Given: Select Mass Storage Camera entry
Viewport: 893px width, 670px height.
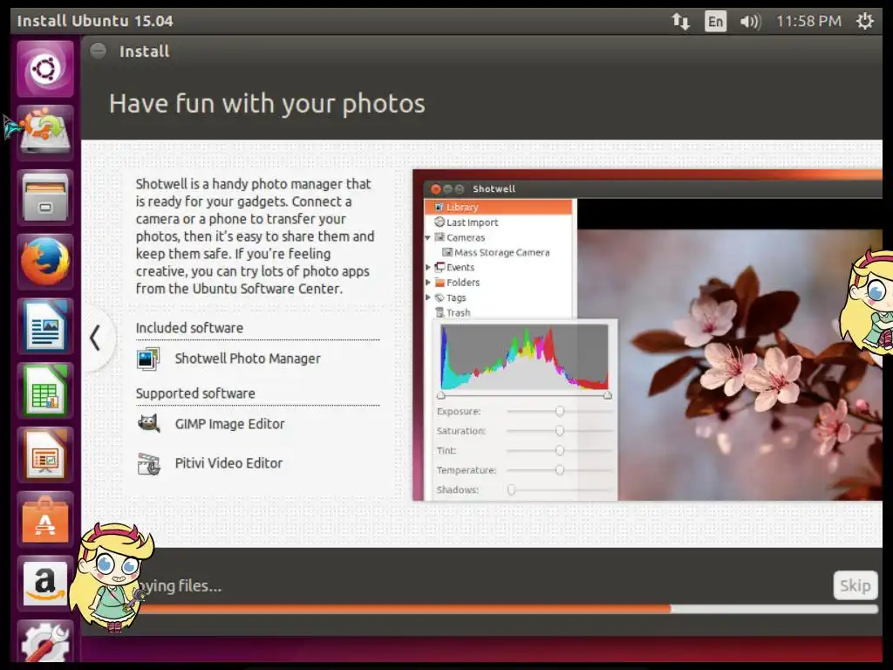Looking at the screenshot, I should click(495, 252).
